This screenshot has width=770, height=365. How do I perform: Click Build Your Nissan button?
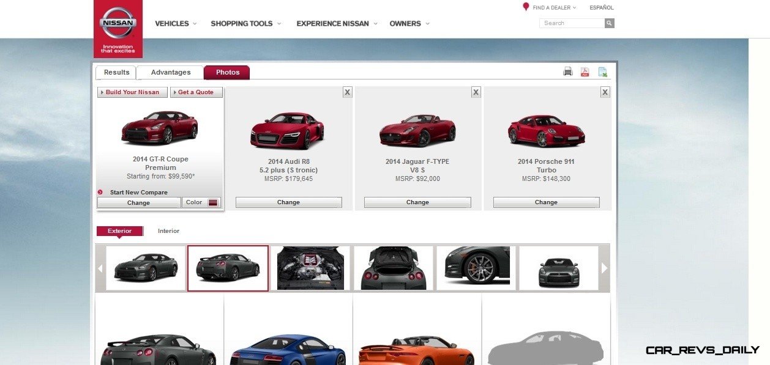point(132,92)
